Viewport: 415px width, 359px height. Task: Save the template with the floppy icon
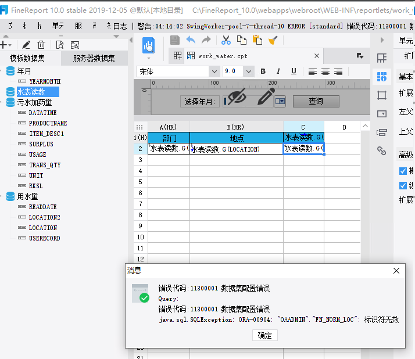[x=175, y=40]
